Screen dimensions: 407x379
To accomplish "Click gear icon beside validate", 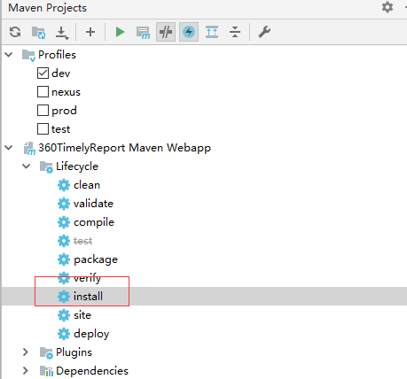I will pyautogui.click(x=64, y=204).
